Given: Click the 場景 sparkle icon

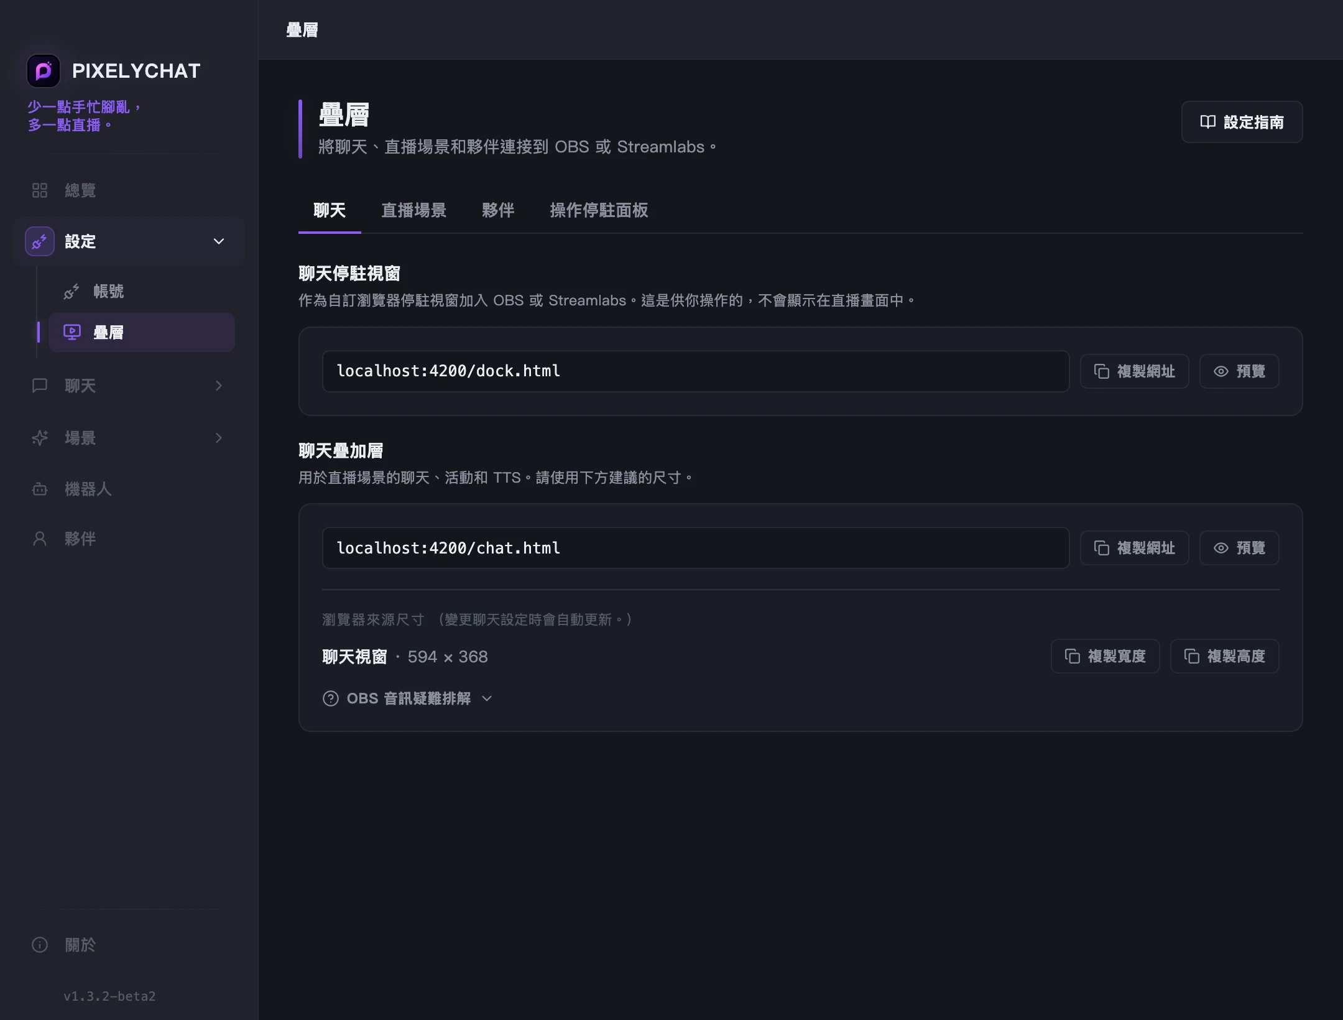Looking at the screenshot, I should (x=40, y=438).
